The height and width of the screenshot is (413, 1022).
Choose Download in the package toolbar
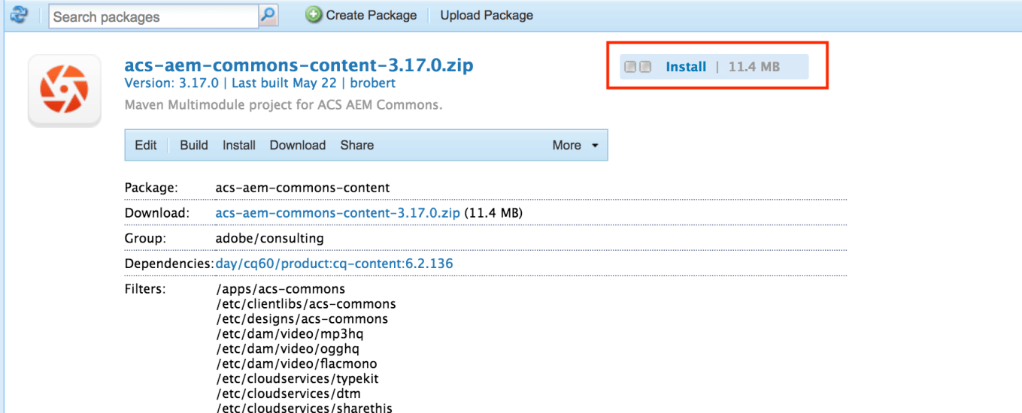tap(298, 145)
